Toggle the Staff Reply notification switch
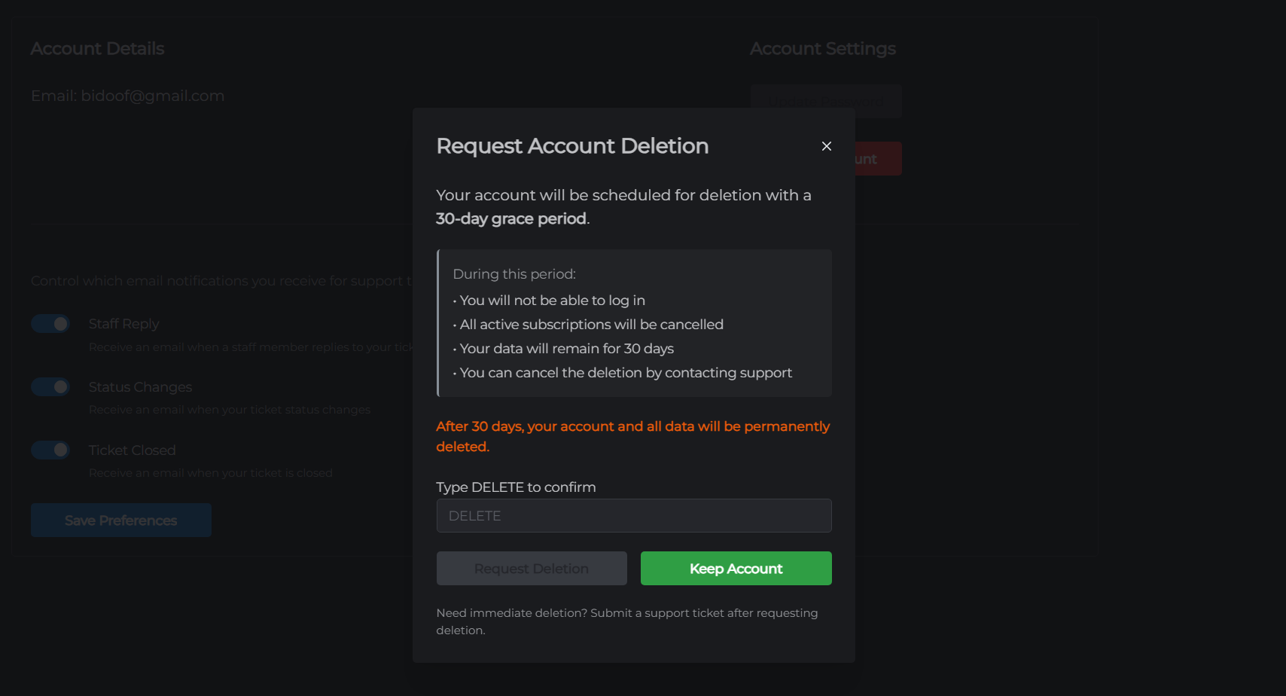 (x=50, y=324)
